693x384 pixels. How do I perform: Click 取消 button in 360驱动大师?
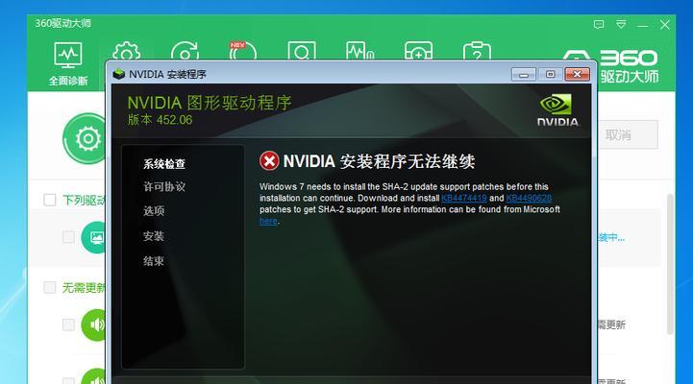(628, 134)
